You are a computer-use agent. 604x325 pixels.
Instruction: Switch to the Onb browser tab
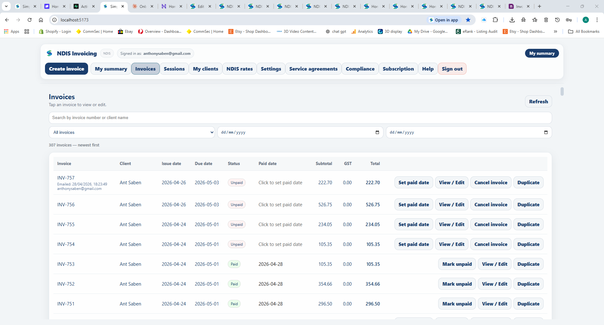(143, 6)
